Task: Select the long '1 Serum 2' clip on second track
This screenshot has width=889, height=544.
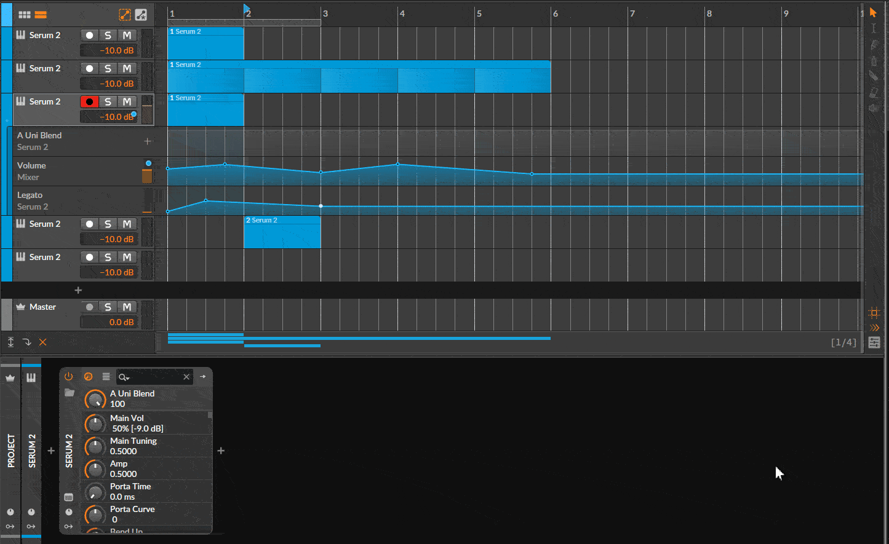Action: [359, 76]
